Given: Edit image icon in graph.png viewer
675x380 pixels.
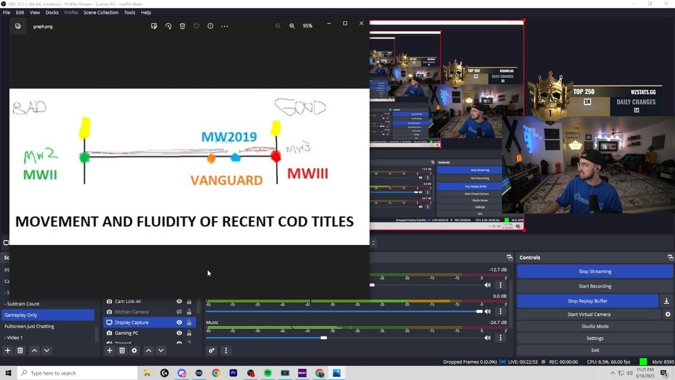Looking at the screenshot, I should click(x=154, y=26).
